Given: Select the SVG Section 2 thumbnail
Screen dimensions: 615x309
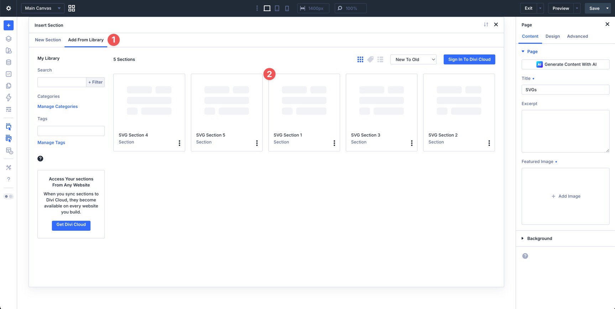Looking at the screenshot, I should [459, 101].
